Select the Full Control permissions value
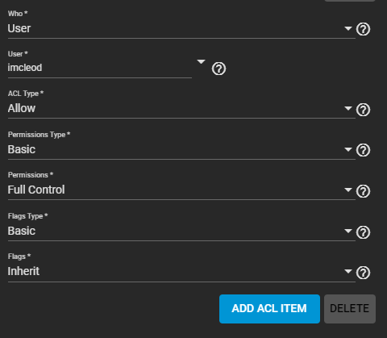The height and width of the screenshot is (338, 387). click(x=36, y=190)
